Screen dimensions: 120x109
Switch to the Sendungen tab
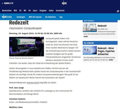coord(21,17)
